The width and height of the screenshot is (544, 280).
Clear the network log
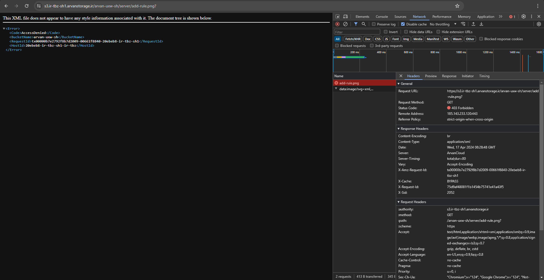coord(345,24)
